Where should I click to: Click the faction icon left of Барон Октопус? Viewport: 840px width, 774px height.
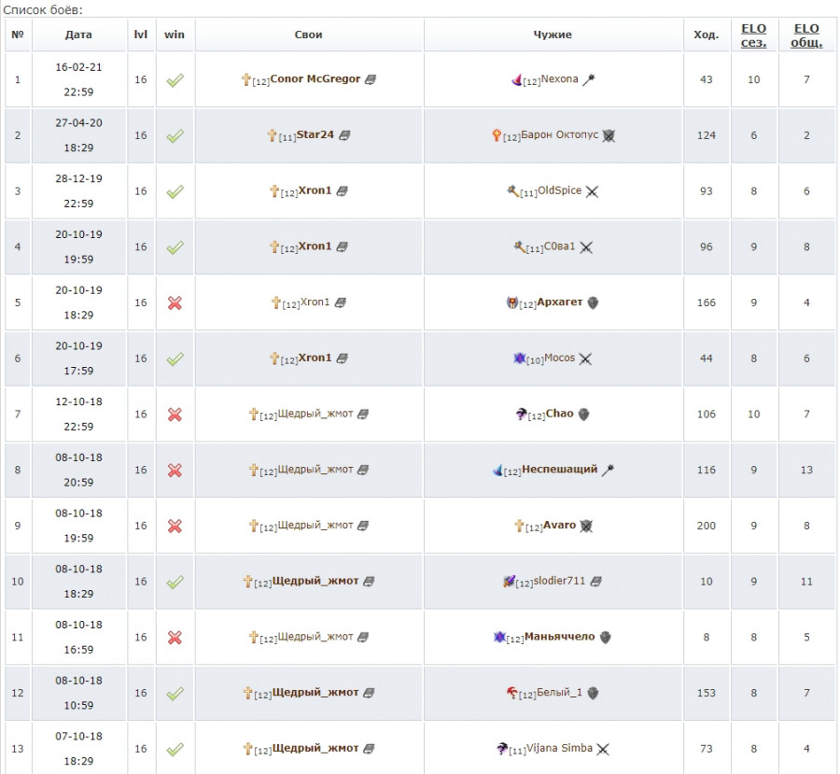click(x=497, y=135)
